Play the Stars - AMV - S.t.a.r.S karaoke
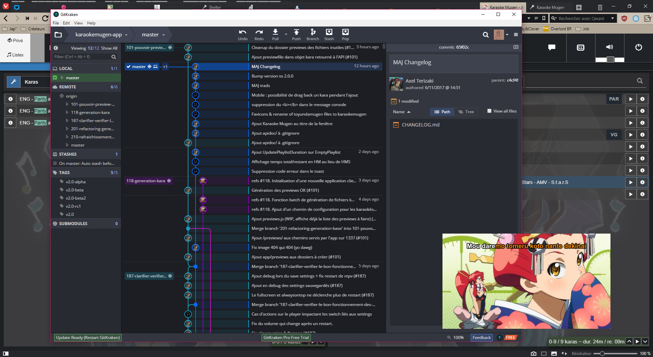Image resolution: width=653 pixels, height=357 pixels. [631, 182]
